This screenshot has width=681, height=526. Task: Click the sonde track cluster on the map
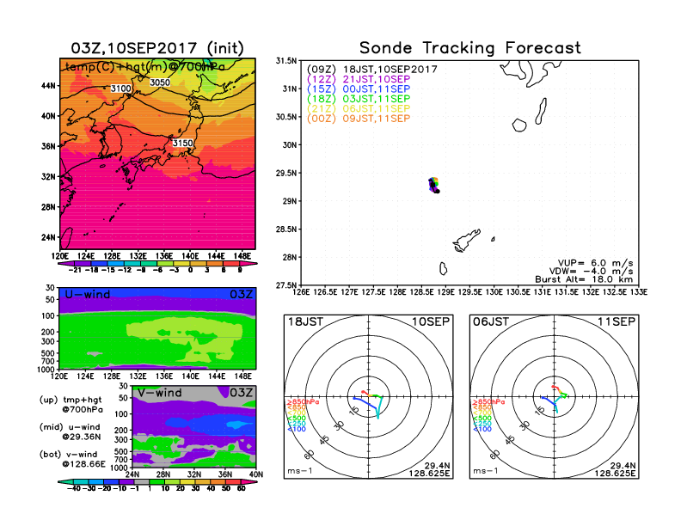click(434, 186)
